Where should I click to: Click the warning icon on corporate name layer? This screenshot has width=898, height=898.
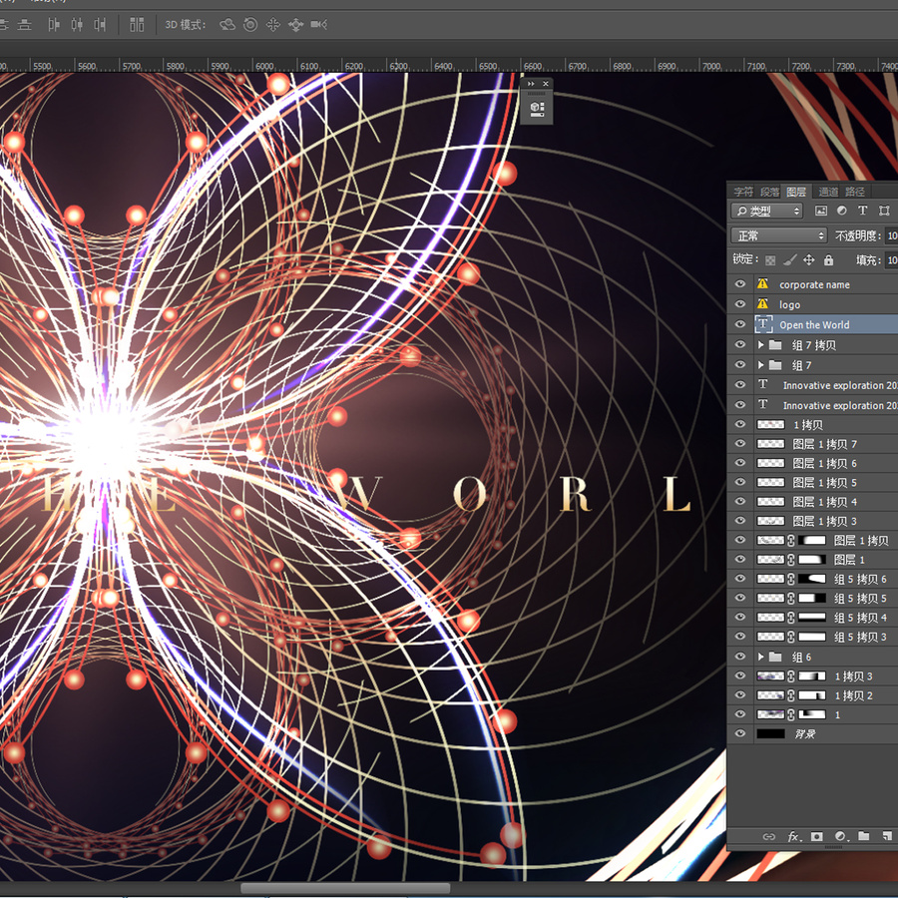click(762, 284)
